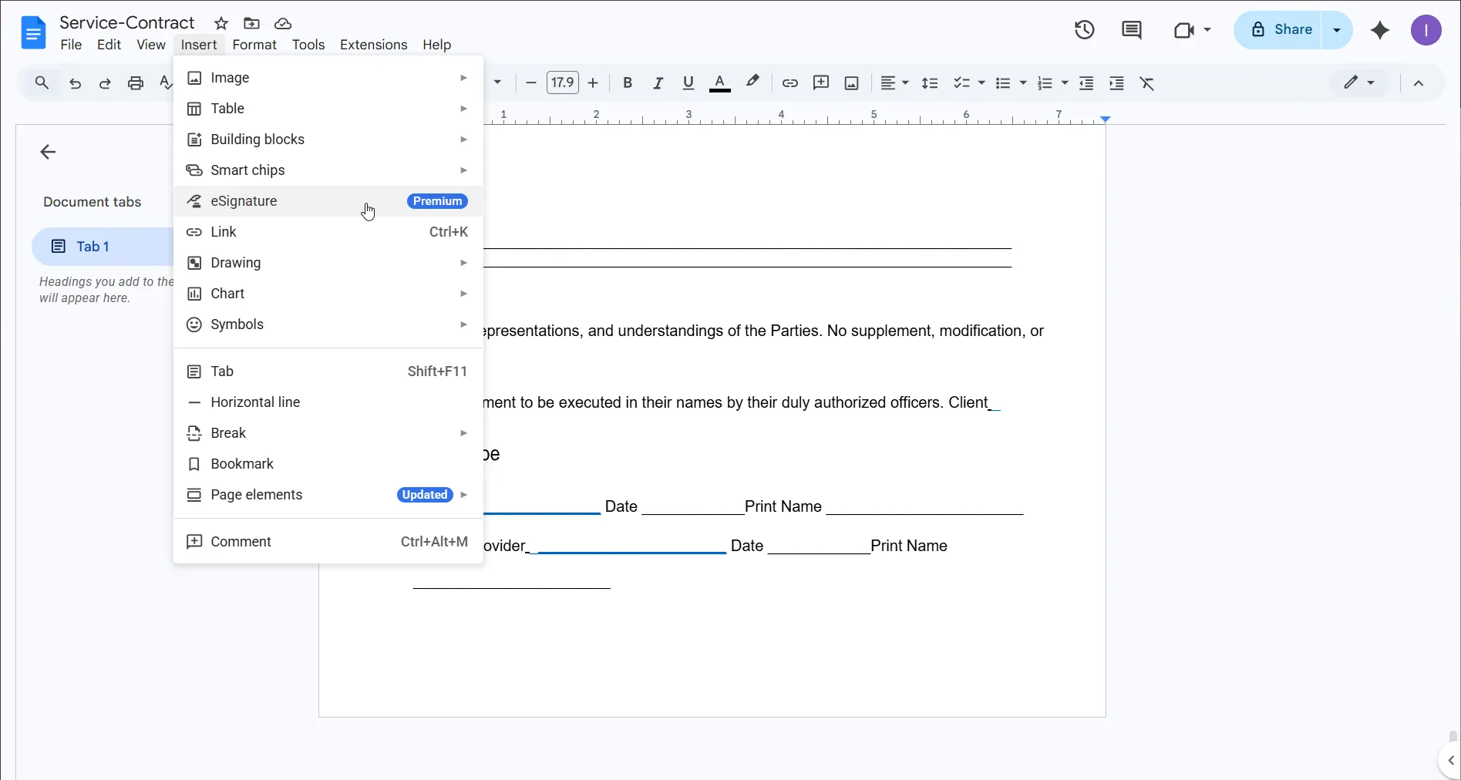Increase font size with plus
1461x780 pixels.
(593, 83)
